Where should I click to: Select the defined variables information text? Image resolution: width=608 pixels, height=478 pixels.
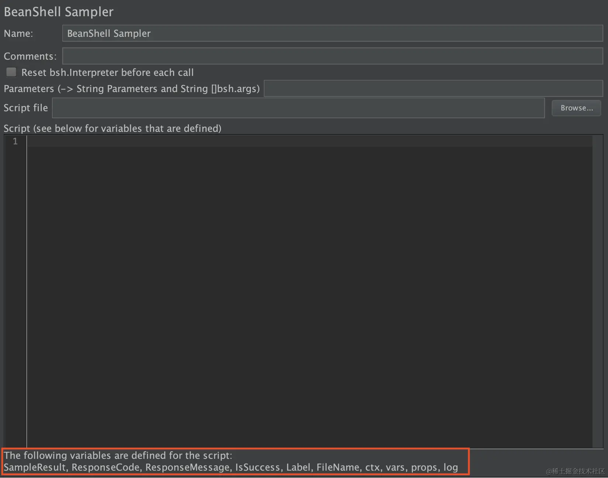(x=232, y=461)
